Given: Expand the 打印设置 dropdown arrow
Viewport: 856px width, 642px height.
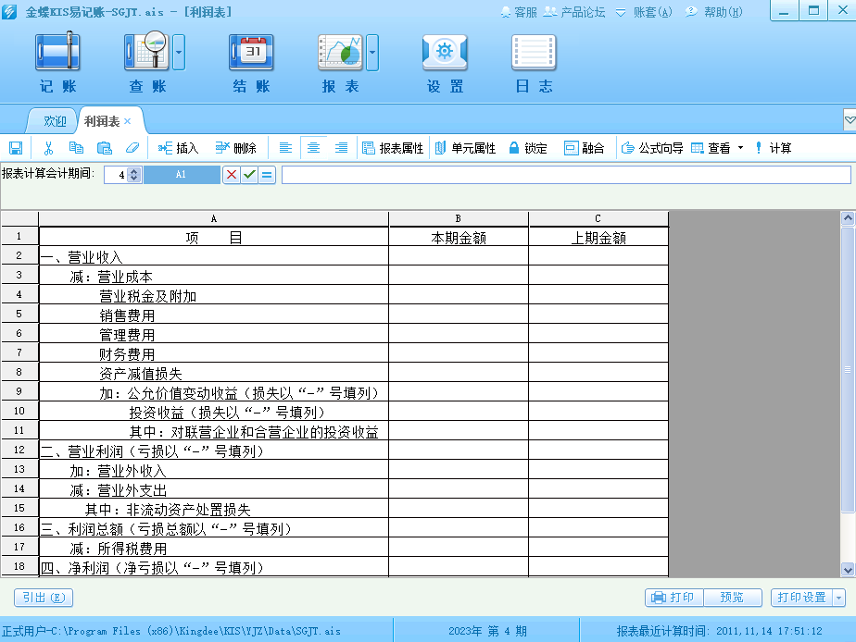Looking at the screenshot, I should click(839, 598).
